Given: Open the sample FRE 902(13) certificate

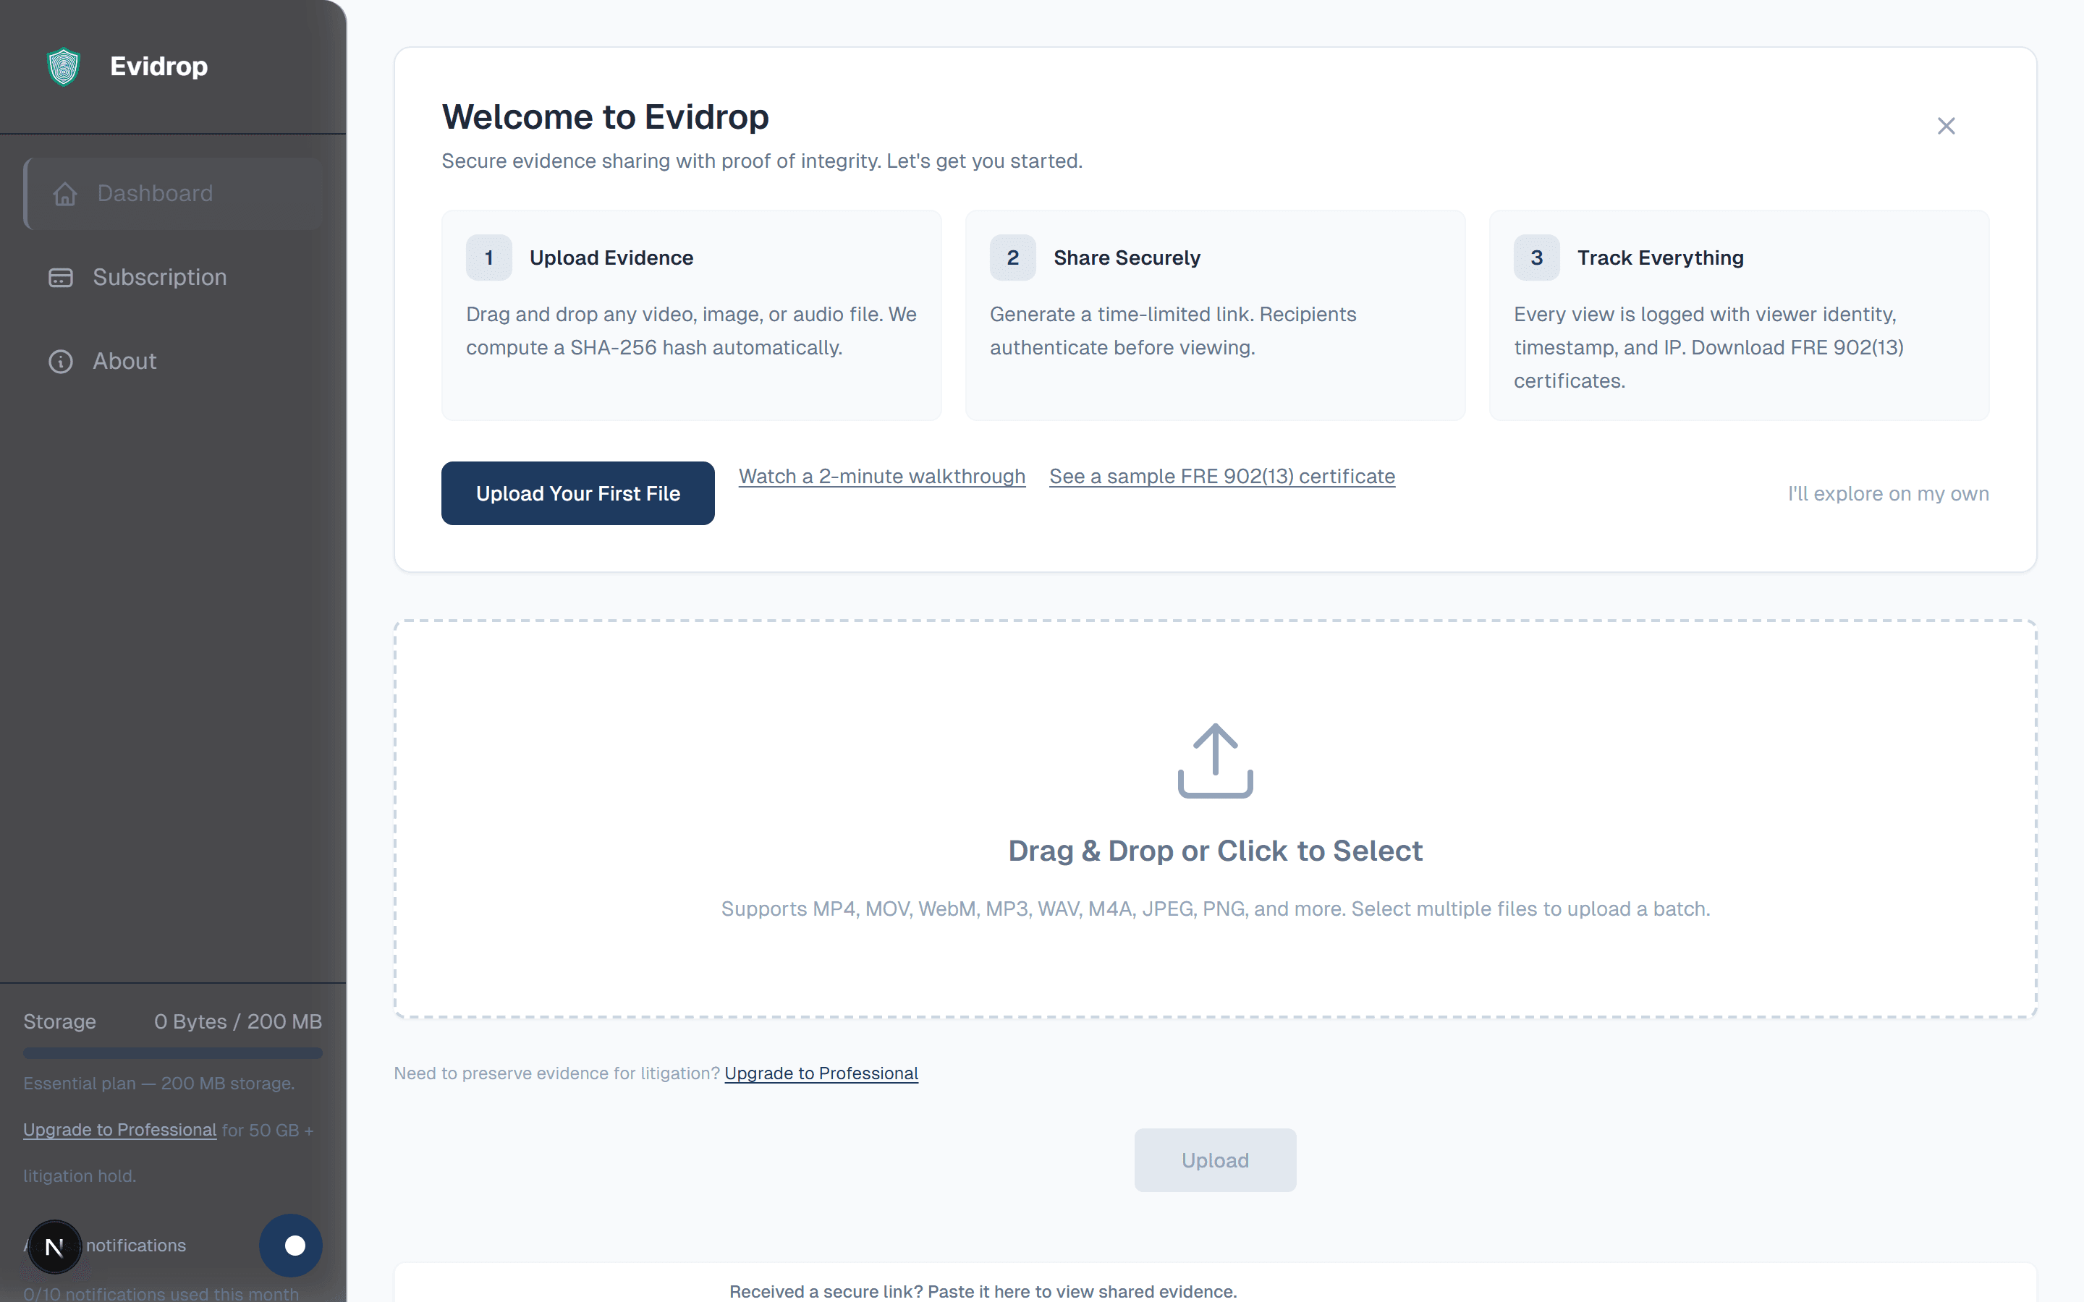Looking at the screenshot, I should (x=1221, y=475).
